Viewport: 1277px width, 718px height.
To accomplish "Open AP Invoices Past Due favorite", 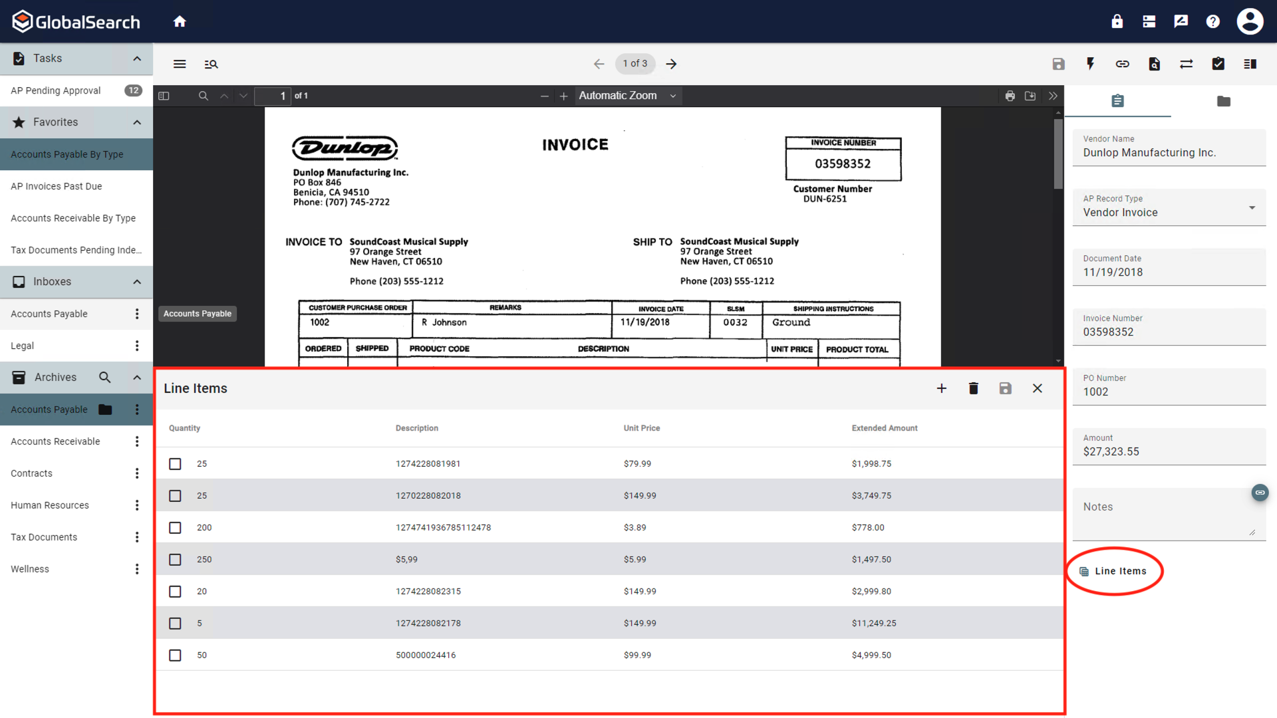I will [x=57, y=186].
